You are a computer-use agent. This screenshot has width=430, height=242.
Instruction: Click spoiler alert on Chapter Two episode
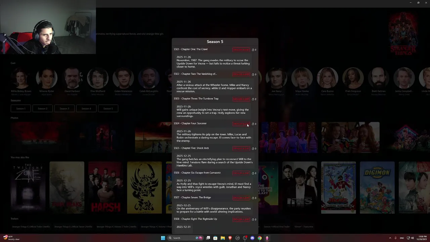pyautogui.click(x=241, y=74)
